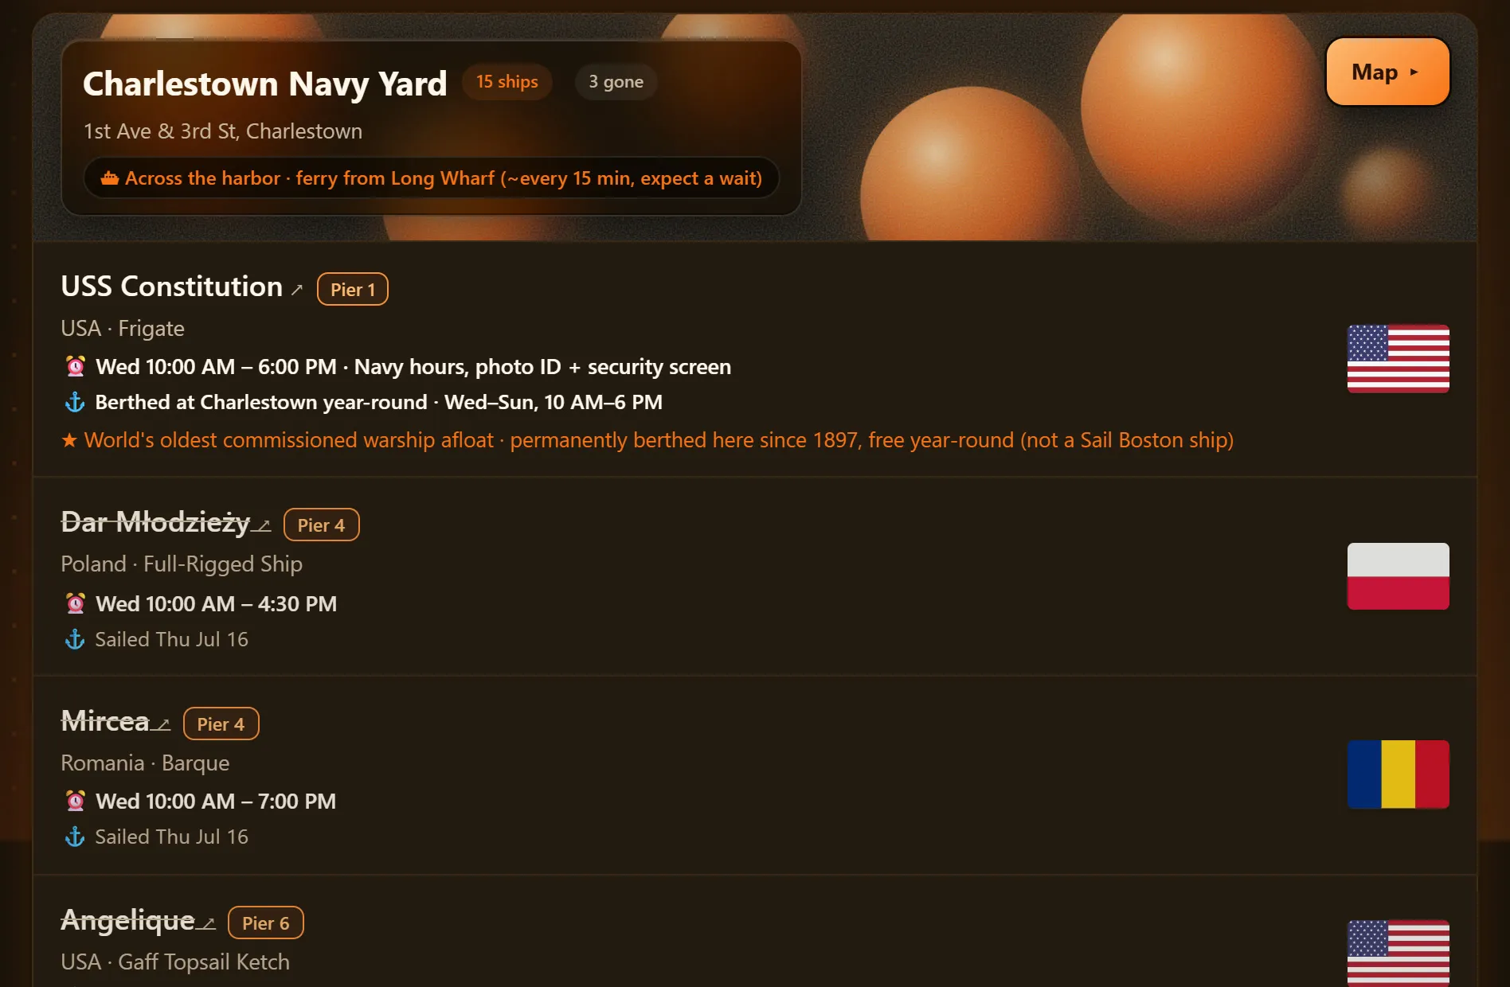This screenshot has height=987, width=1510.
Task: Select the Pier 4 badge next to Dar Młodzieży
Action: click(321, 525)
